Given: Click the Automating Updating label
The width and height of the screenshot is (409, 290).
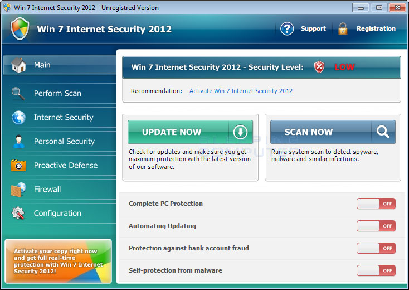Looking at the screenshot, I should click(162, 226).
